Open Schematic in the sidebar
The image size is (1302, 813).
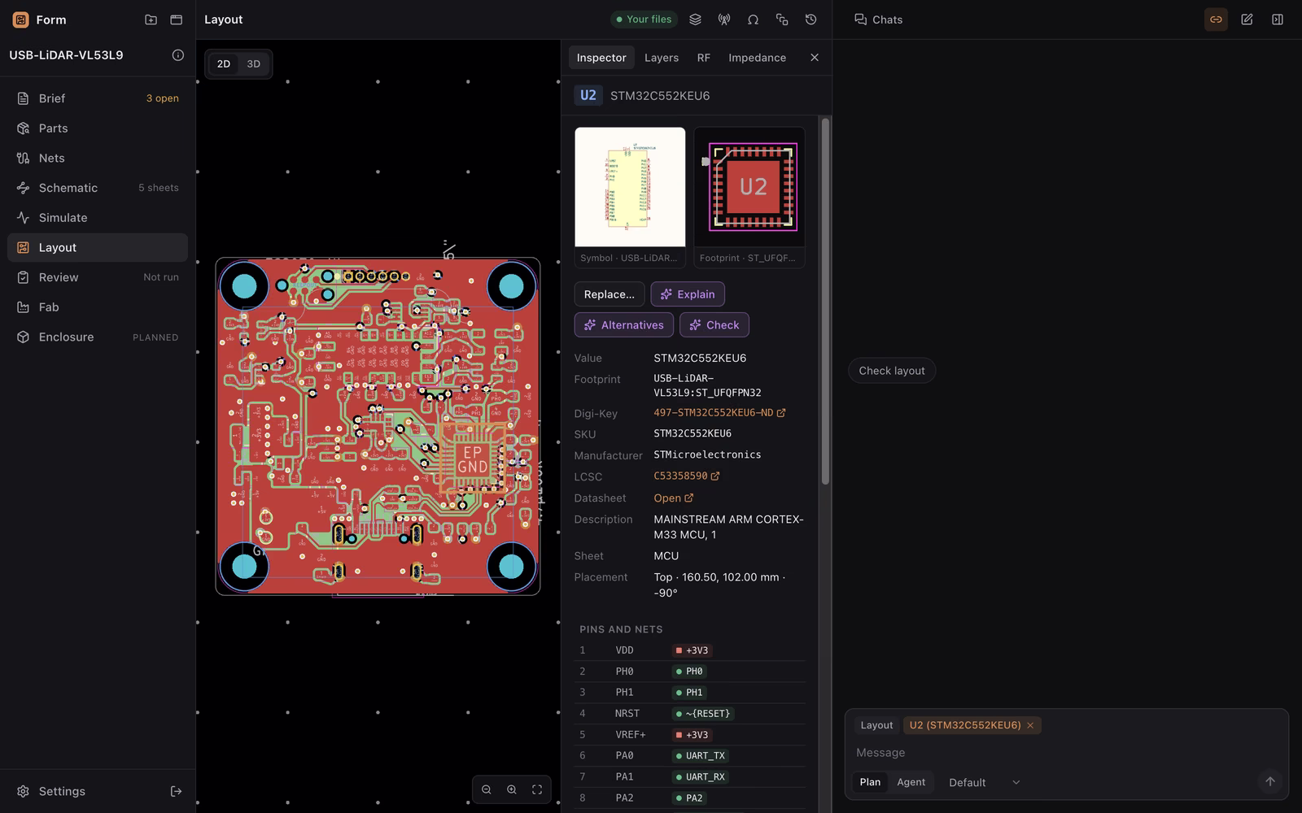click(x=98, y=188)
